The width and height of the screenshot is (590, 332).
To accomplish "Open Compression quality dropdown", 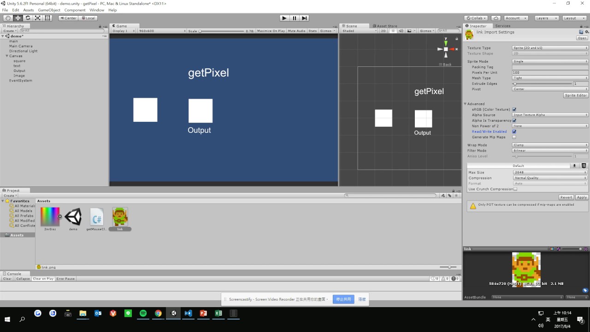I will [x=550, y=178].
